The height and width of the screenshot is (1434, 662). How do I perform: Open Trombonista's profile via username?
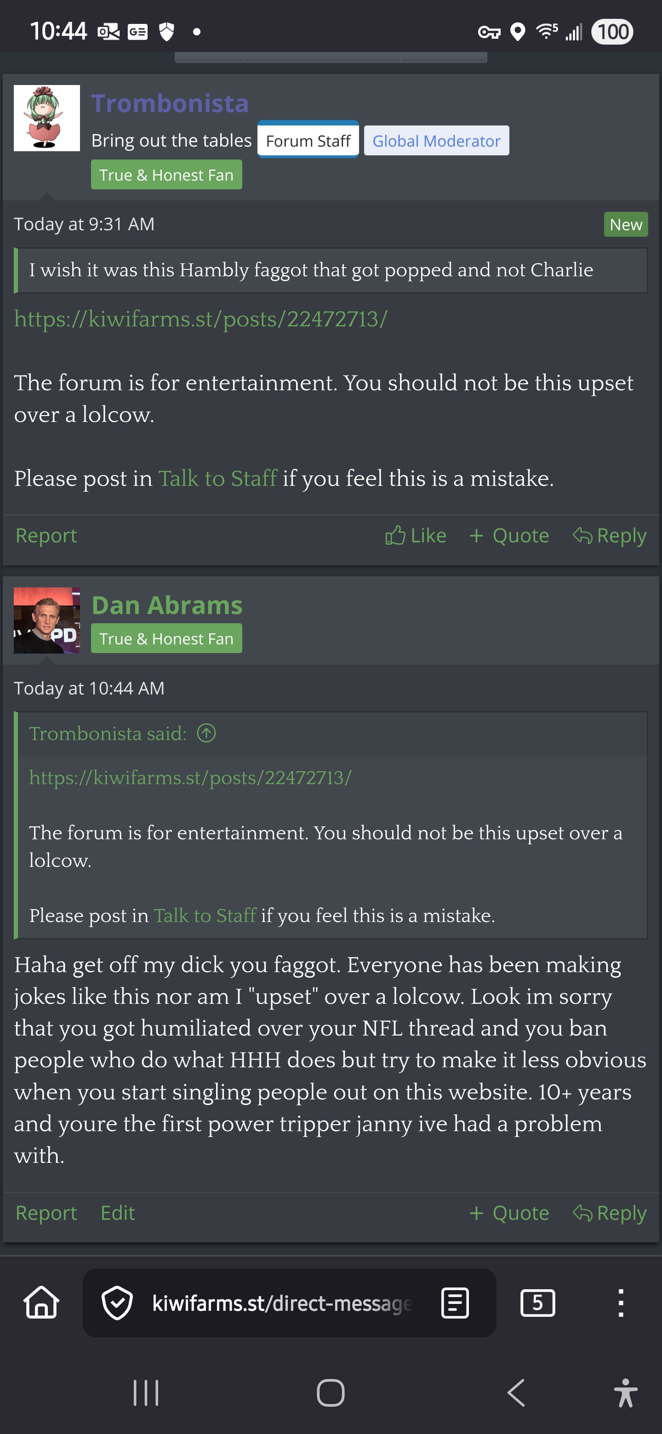coord(170,103)
